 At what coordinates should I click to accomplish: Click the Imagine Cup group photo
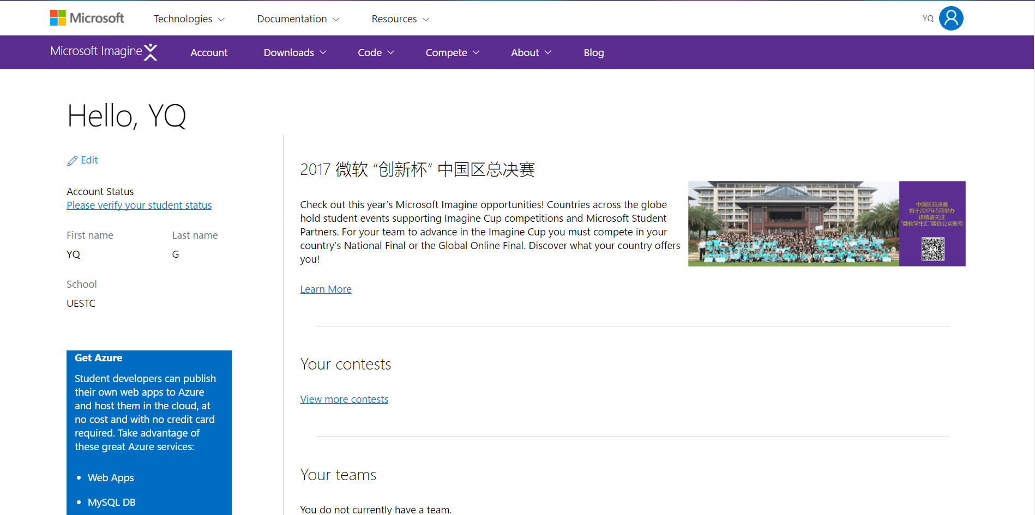coord(793,223)
